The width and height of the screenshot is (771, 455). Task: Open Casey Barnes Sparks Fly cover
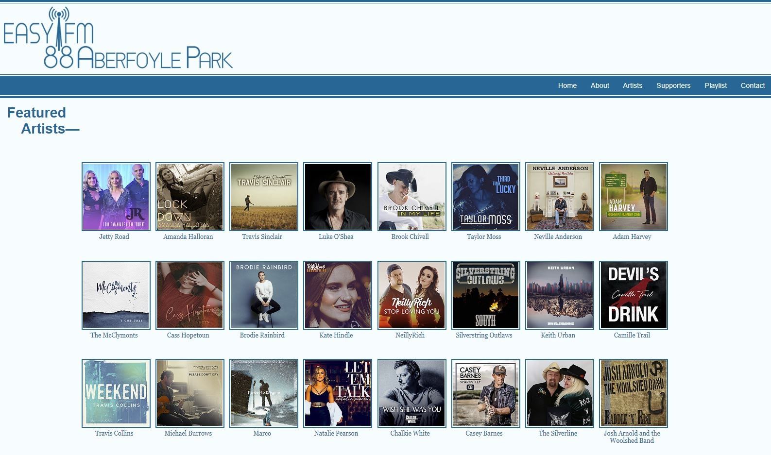[x=486, y=393]
